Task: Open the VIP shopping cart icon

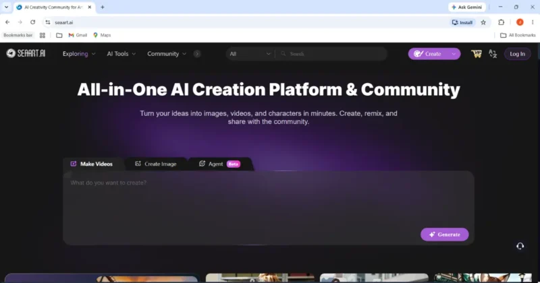Action: (x=477, y=54)
